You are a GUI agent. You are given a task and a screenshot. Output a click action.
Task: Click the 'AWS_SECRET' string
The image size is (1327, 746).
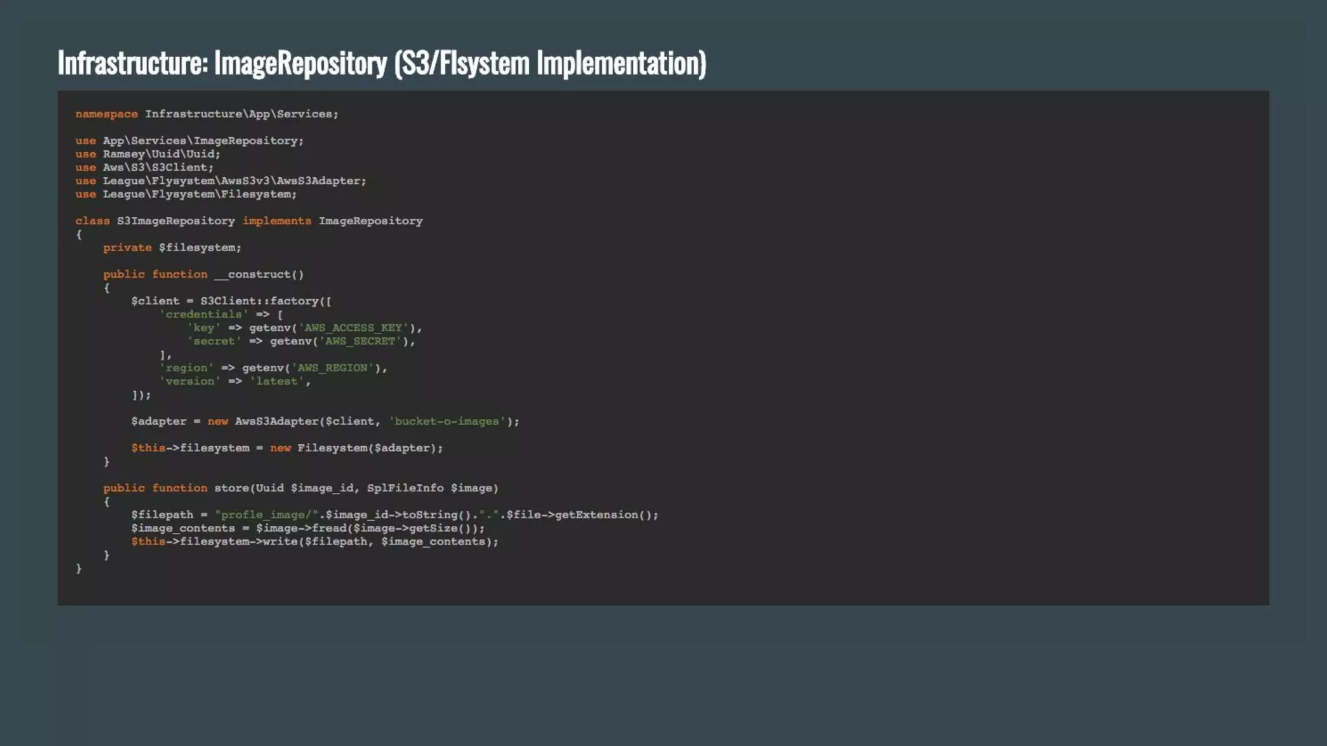click(360, 341)
